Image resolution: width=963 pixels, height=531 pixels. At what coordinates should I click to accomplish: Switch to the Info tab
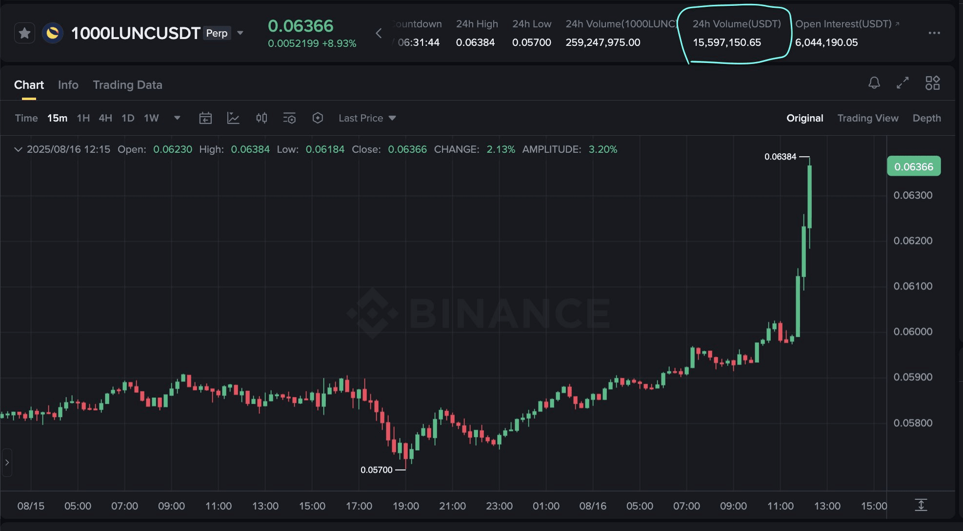pos(68,85)
